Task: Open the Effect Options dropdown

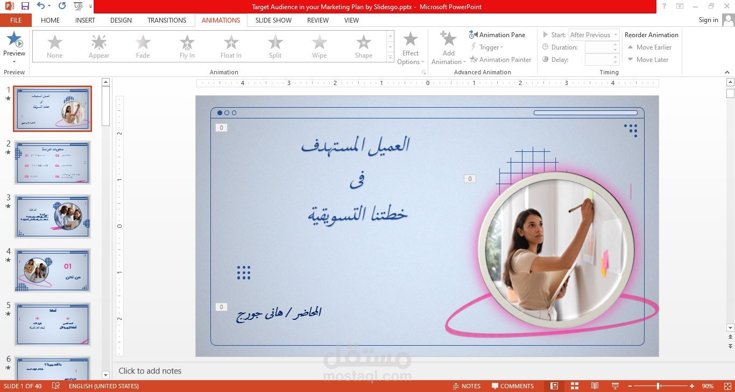Action: point(411,47)
